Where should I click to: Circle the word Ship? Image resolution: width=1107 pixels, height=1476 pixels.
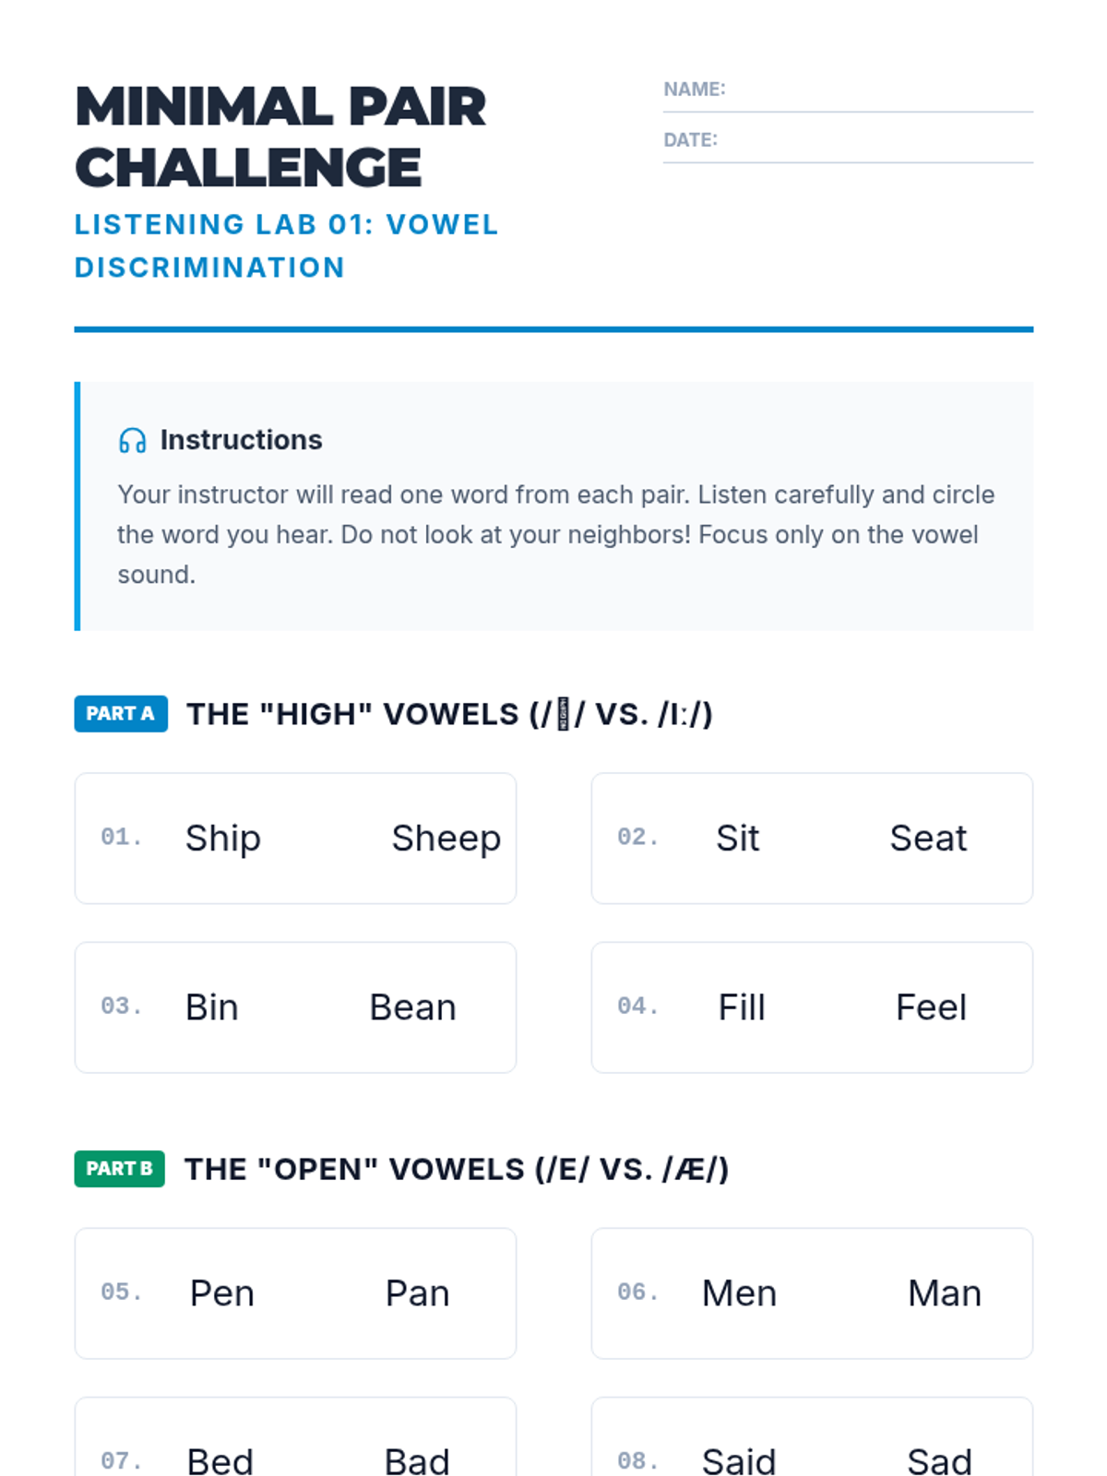[x=223, y=839]
